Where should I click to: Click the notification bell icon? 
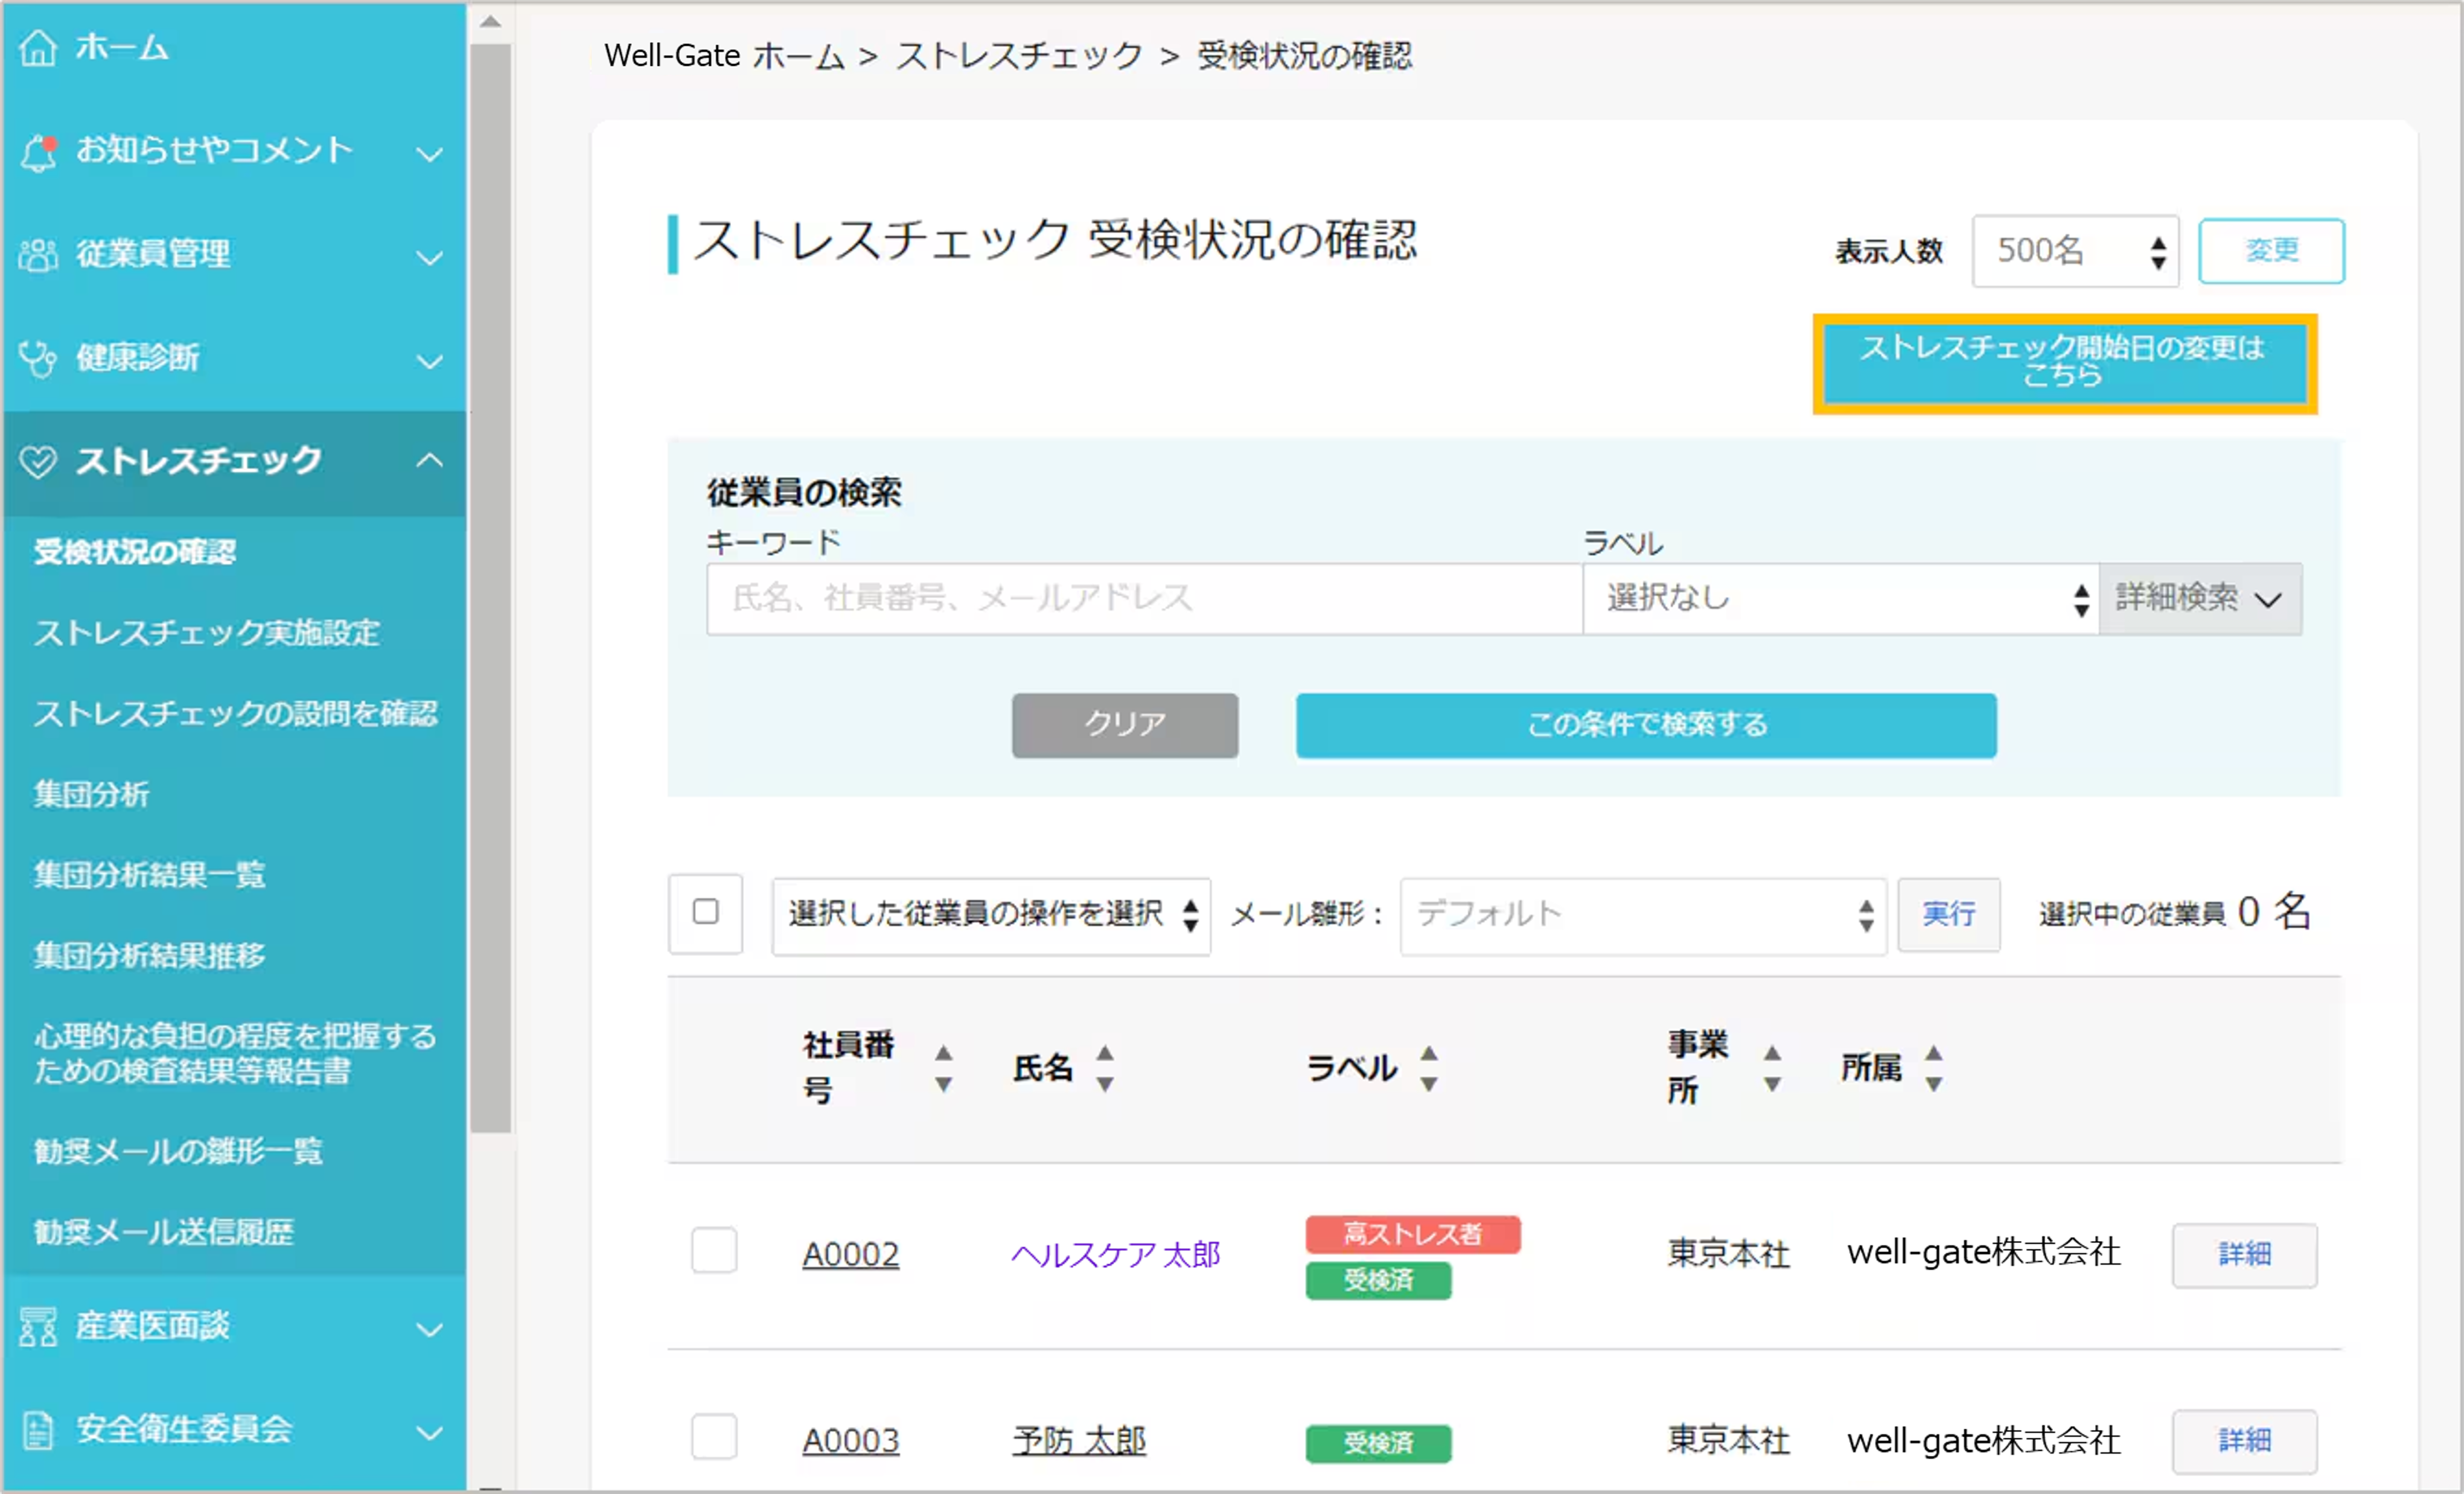pyautogui.click(x=38, y=151)
